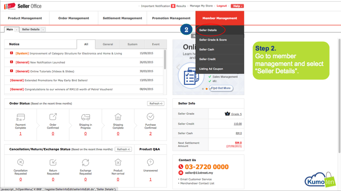This screenshot has height=191, width=341.
Task: Click the alert icon on Online Tutorials notice
Action: pyautogui.click(x=11, y=71)
